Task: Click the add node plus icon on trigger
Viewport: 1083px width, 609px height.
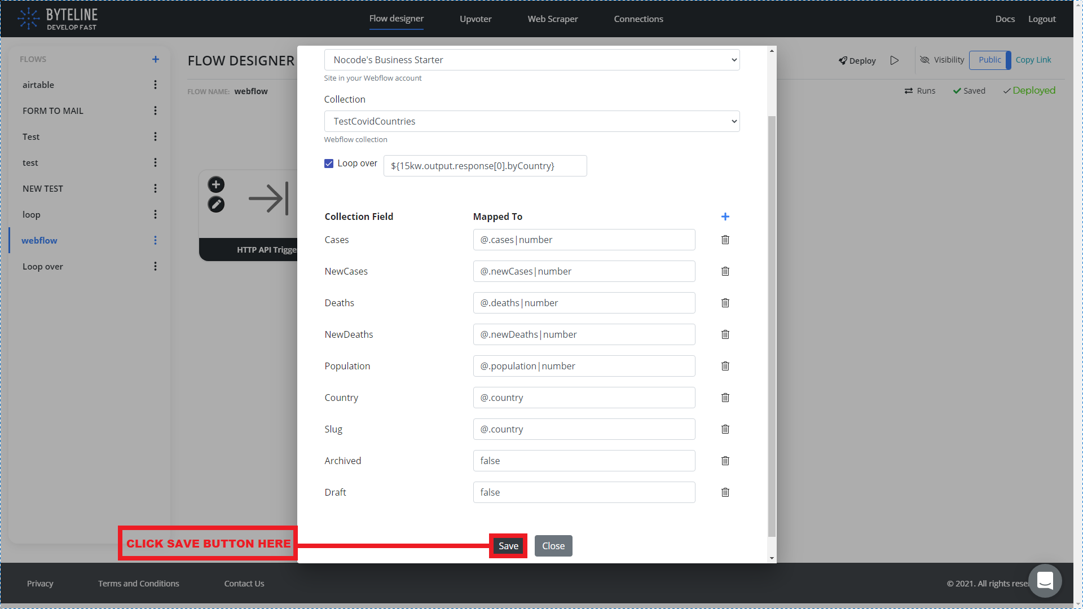Action: (216, 184)
